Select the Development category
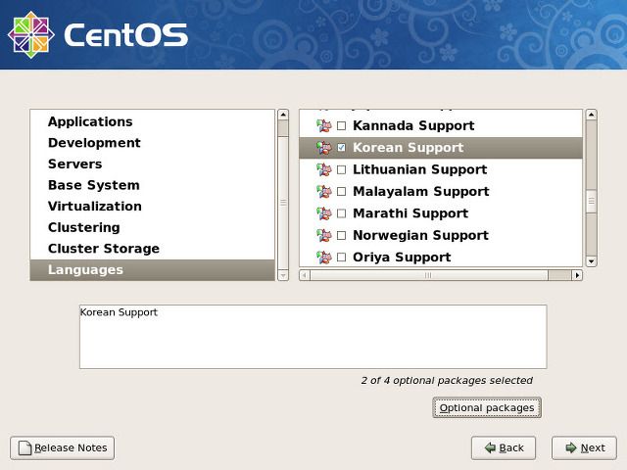The width and height of the screenshot is (627, 470). click(153, 143)
